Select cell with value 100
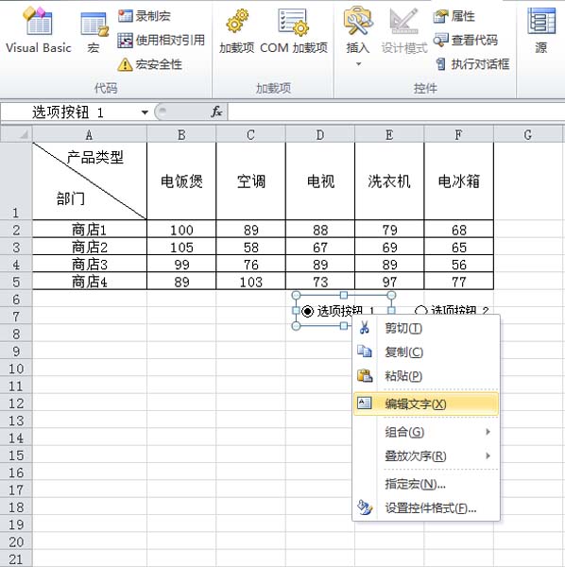Image resolution: width=565 pixels, height=567 pixels. click(x=181, y=230)
